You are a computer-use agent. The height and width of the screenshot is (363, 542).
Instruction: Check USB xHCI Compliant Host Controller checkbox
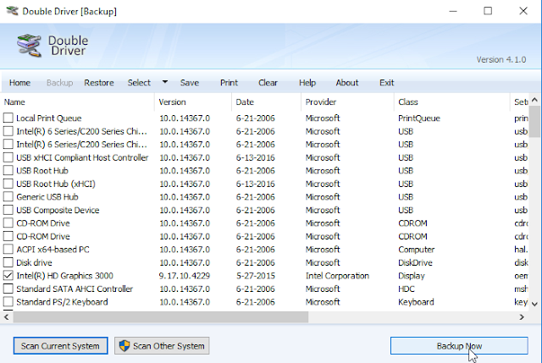pos(8,157)
